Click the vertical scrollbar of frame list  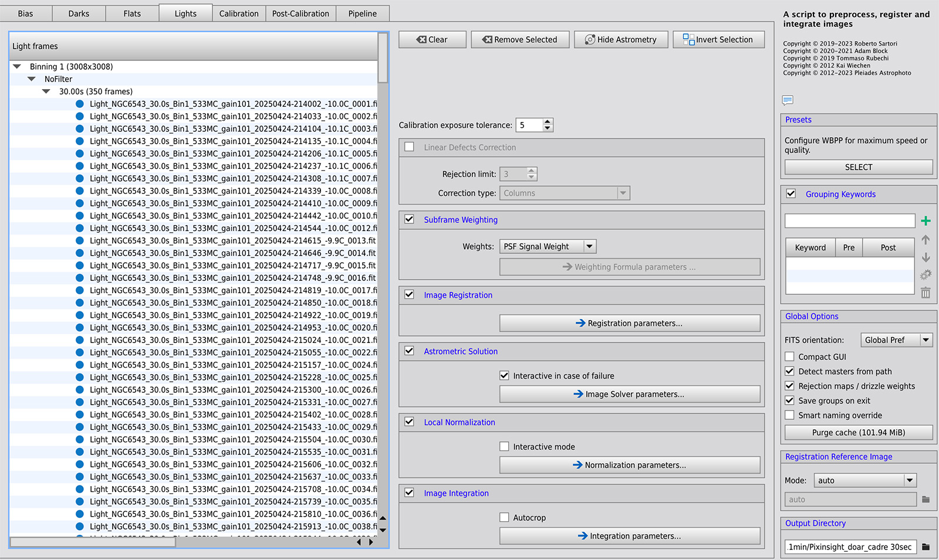383,57
